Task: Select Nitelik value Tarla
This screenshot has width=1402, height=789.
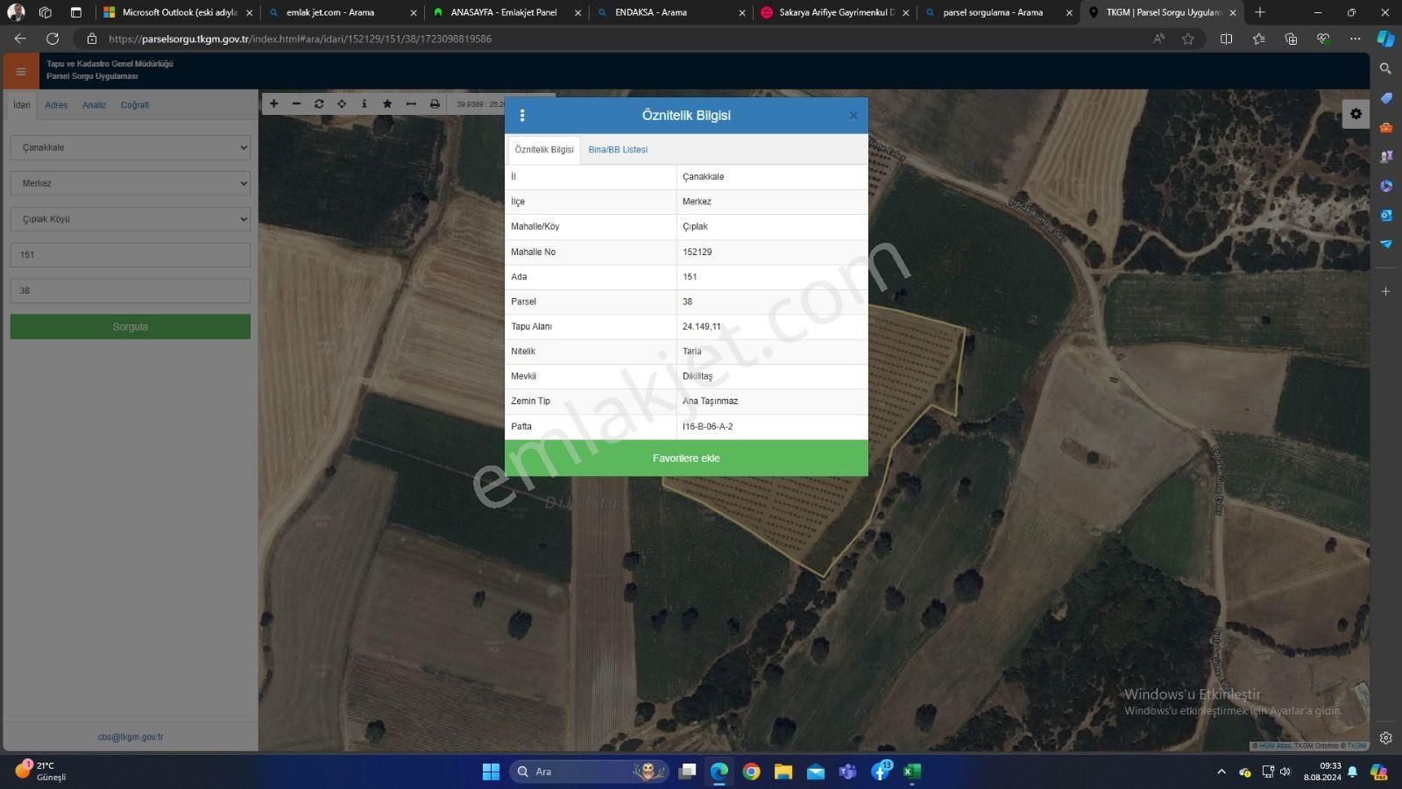Action: [691, 351]
